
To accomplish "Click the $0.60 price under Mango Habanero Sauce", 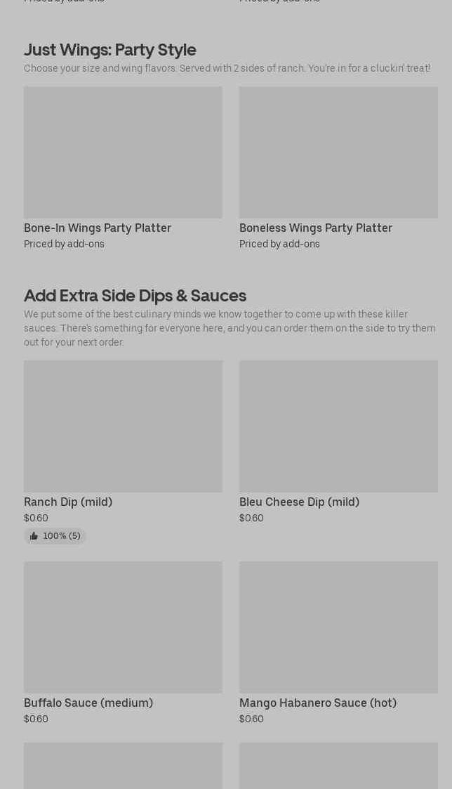I will (x=251, y=719).
